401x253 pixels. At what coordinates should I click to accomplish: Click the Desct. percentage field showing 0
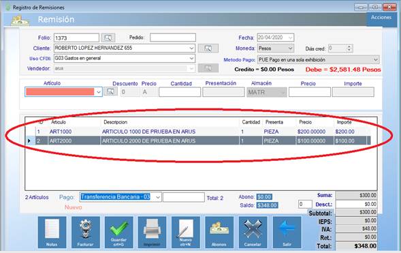(305, 204)
